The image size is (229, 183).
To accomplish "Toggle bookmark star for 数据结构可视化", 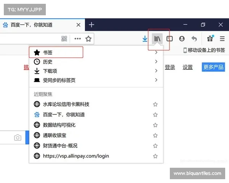I will 155,125.
